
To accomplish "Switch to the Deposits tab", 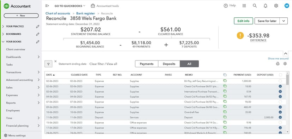I will [x=169, y=64].
